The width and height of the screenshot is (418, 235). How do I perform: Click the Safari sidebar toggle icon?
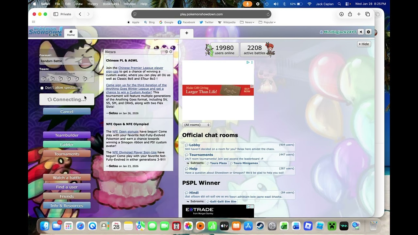coord(56,14)
